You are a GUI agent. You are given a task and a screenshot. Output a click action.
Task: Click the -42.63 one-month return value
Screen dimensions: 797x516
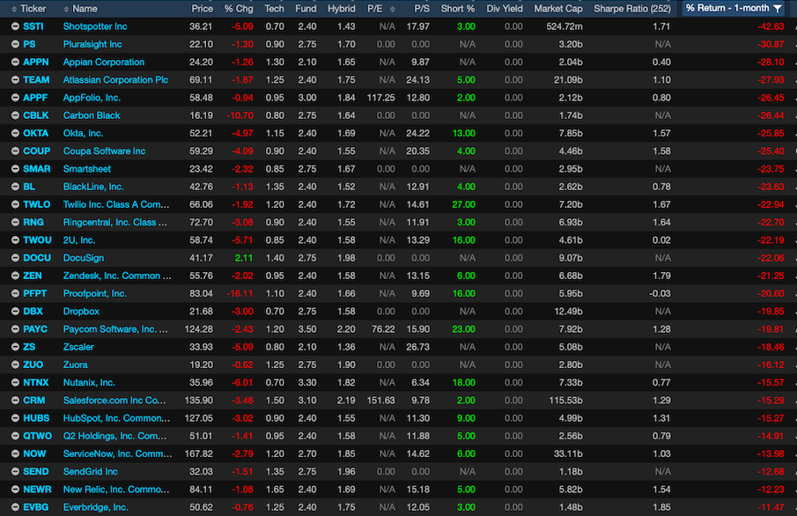(771, 26)
